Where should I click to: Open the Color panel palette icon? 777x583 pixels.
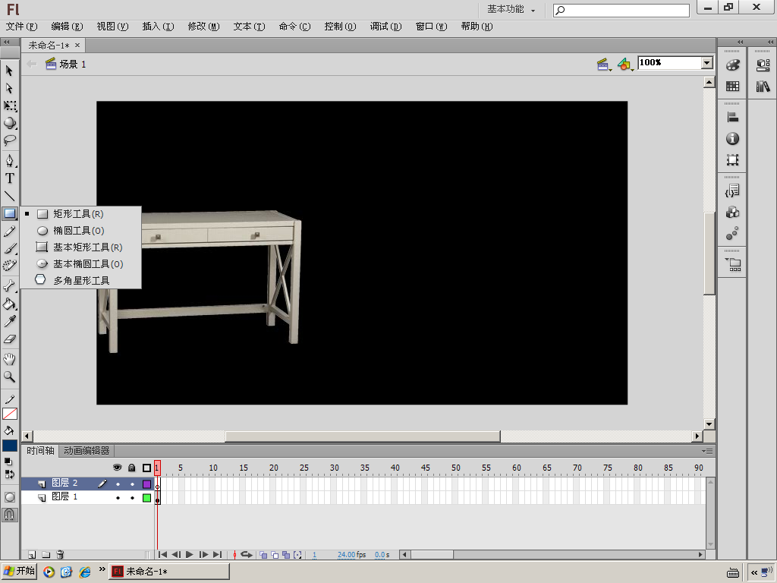pyautogui.click(x=732, y=65)
